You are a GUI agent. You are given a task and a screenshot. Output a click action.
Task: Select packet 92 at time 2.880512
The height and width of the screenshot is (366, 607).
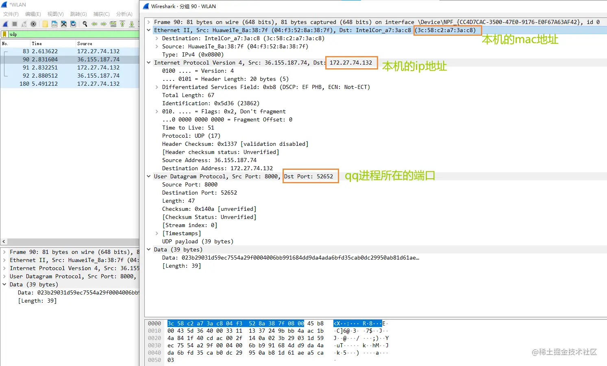pos(70,76)
